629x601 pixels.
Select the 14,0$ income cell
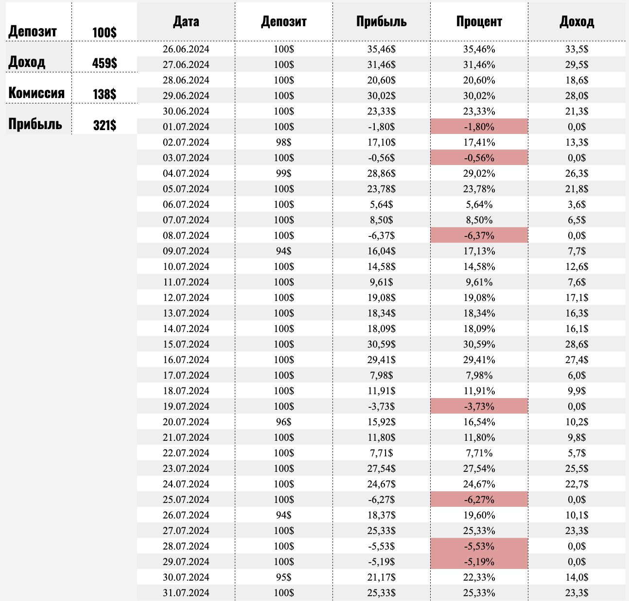click(x=577, y=577)
